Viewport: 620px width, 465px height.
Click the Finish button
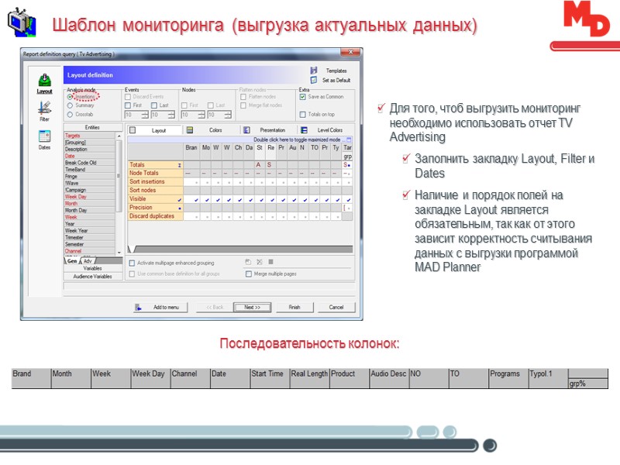pyautogui.click(x=294, y=307)
